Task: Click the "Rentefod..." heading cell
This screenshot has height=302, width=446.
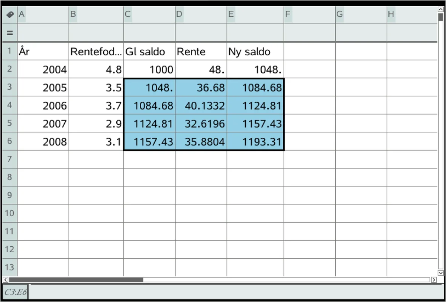Action: point(96,51)
